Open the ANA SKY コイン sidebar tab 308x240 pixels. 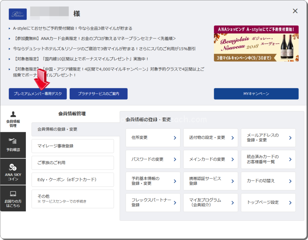tap(13, 172)
